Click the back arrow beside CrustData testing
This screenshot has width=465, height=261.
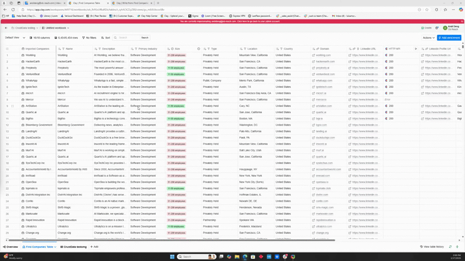tap(6, 28)
